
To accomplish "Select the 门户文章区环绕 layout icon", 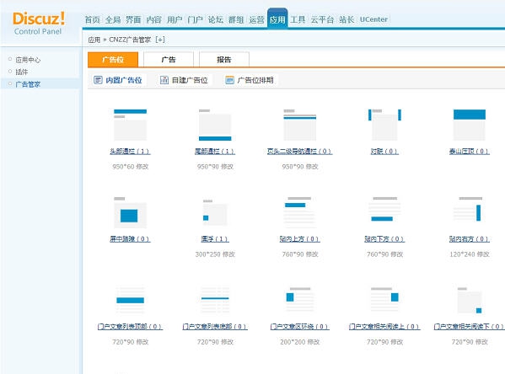I will coord(300,299).
